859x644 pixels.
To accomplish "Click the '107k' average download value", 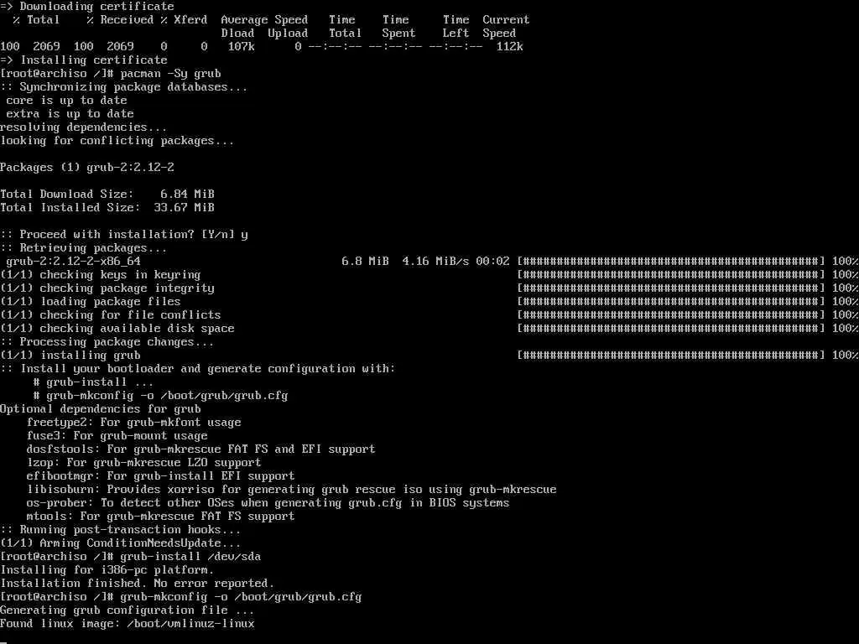I will (x=241, y=47).
